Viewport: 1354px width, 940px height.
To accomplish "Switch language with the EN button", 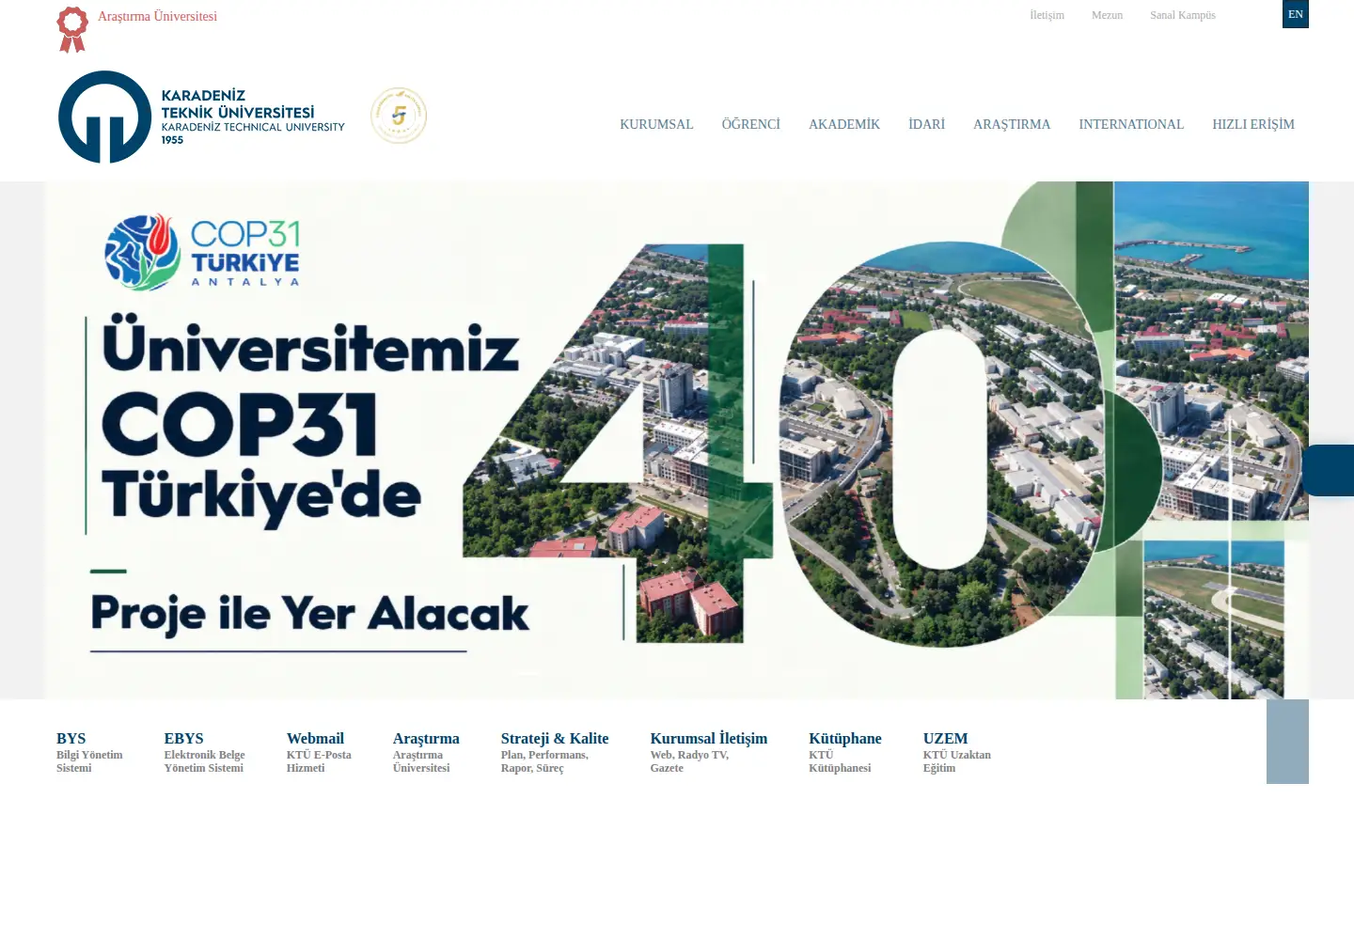I will tap(1296, 14).
